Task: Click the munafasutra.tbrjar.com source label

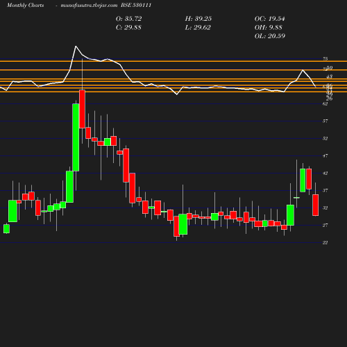Action: pyautogui.click(x=89, y=6)
